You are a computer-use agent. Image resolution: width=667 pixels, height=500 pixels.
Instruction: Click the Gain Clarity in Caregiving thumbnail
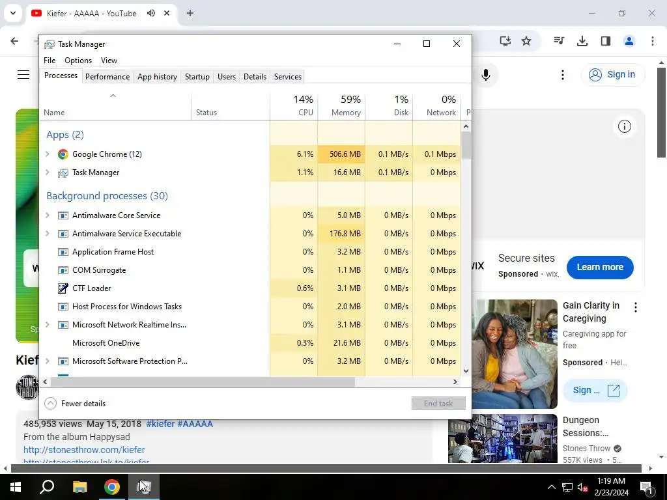tap(515, 354)
